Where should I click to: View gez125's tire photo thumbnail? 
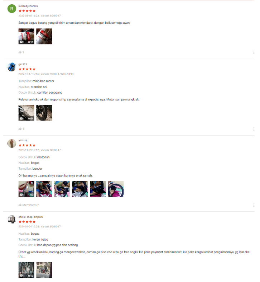pyautogui.click(x=44, y=113)
